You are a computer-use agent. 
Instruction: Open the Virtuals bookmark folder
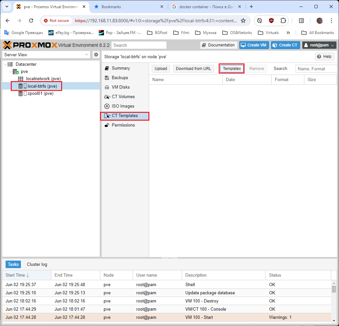(x=268, y=33)
